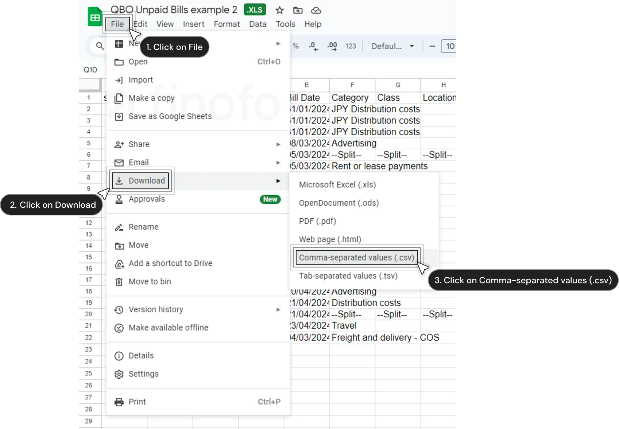Click the Q10 name box

click(90, 70)
